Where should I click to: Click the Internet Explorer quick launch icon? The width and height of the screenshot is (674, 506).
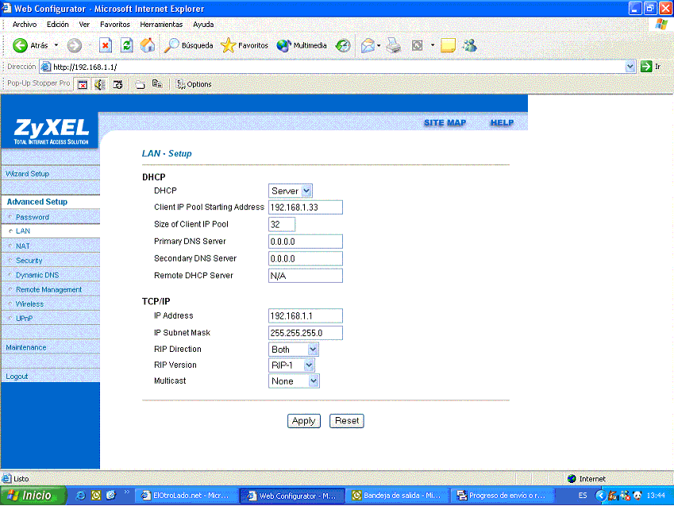tap(80, 495)
